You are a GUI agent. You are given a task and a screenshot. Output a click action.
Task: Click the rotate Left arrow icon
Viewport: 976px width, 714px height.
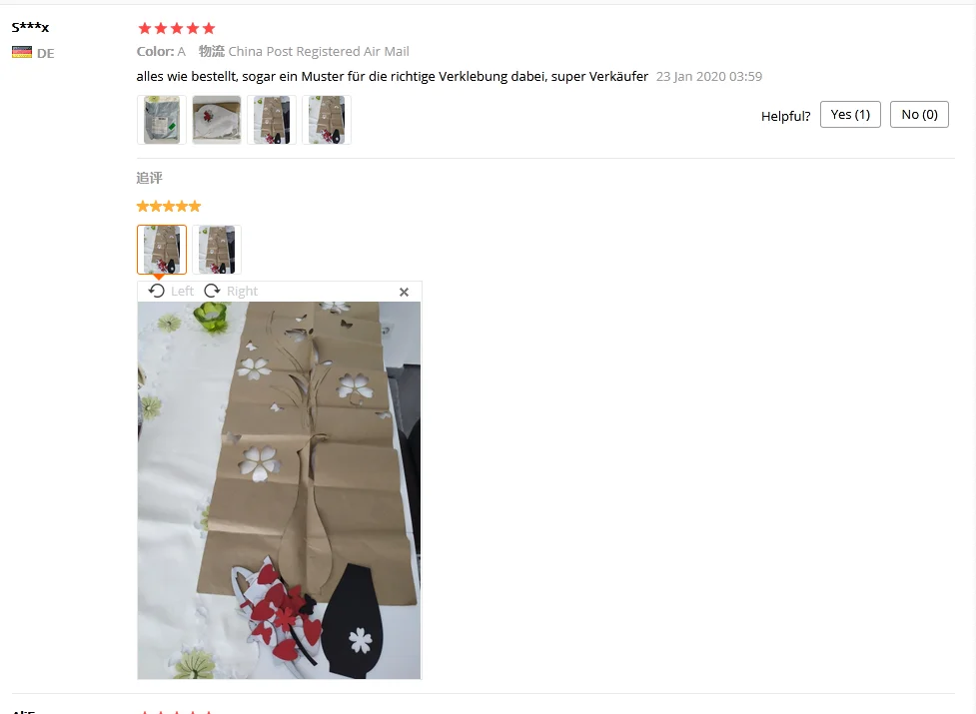156,291
